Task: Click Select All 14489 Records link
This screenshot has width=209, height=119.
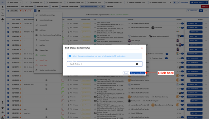Action: 119,15
